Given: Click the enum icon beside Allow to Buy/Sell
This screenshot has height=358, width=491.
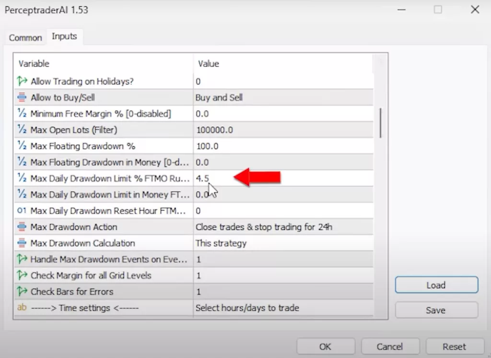Looking at the screenshot, I should coord(22,97).
